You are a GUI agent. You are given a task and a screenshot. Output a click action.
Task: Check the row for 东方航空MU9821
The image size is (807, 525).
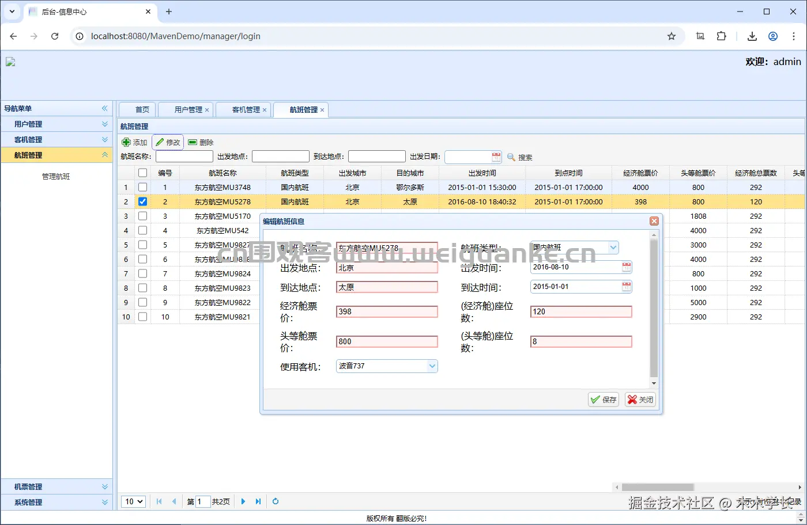(143, 317)
